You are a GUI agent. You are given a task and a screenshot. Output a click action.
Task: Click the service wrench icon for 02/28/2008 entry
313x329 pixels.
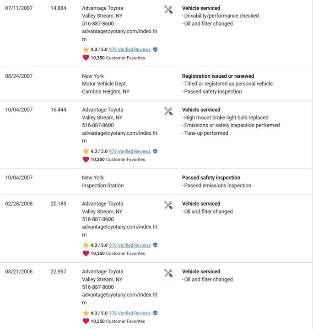click(x=168, y=205)
